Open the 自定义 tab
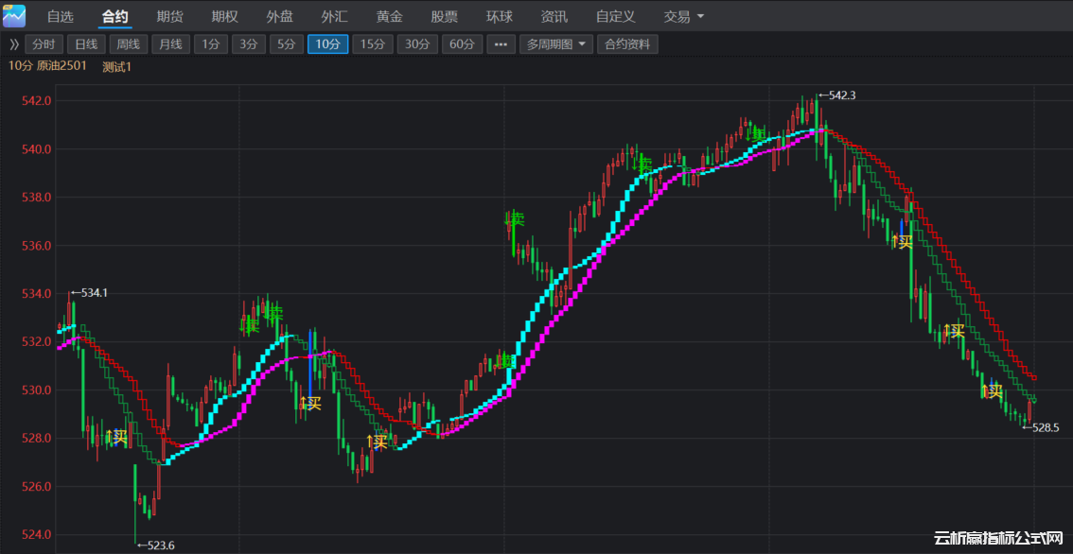 [x=615, y=17]
